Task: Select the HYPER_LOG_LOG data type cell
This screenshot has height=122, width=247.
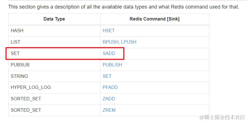Action: [31, 87]
